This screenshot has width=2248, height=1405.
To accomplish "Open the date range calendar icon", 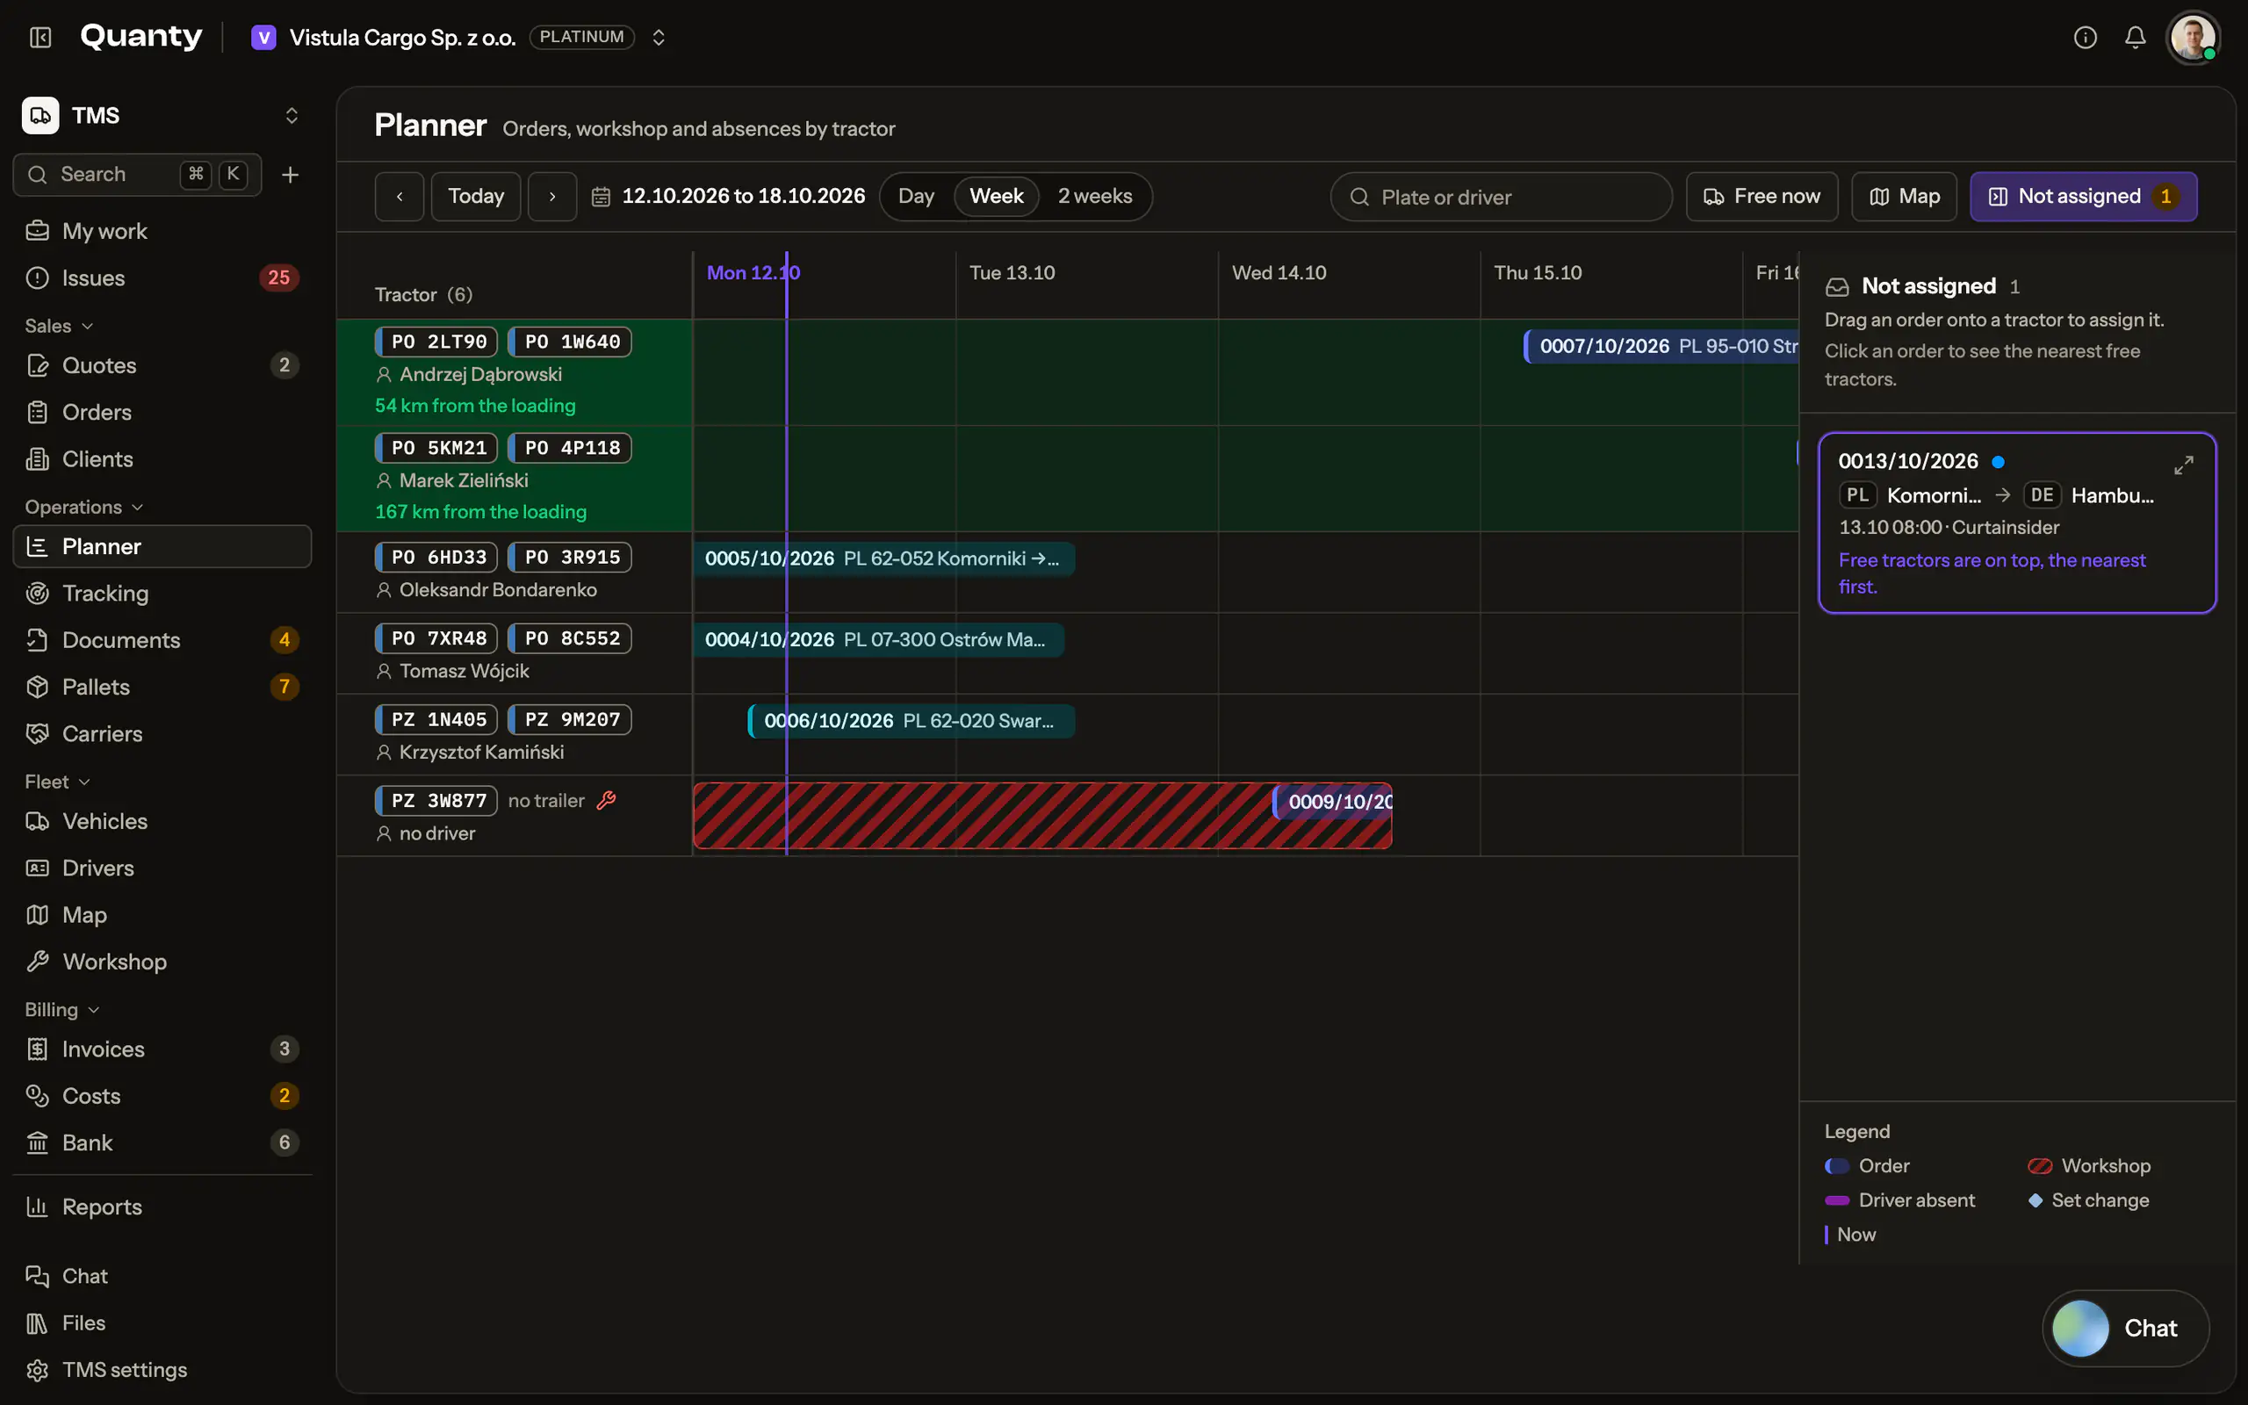I will [601, 197].
